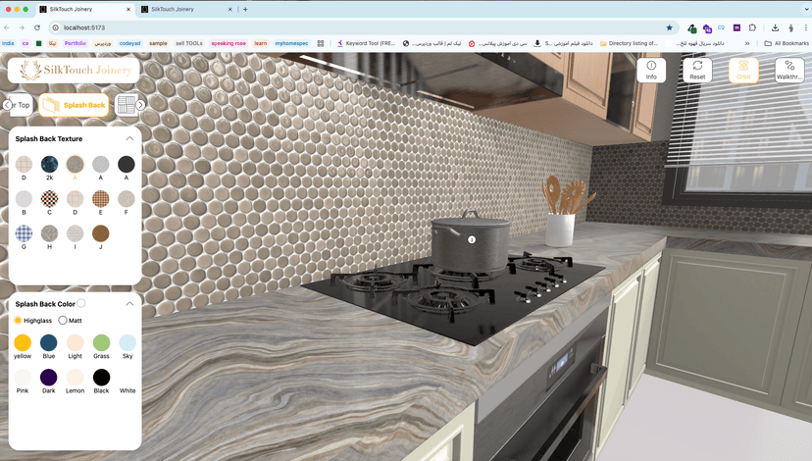Click the SilkTouch Joinery logo
This screenshot has width=812, height=461.
[74, 70]
